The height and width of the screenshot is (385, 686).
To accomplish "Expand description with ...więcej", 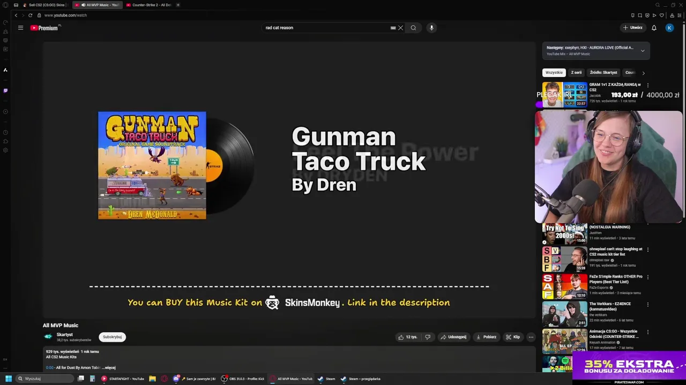I will [109, 367].
